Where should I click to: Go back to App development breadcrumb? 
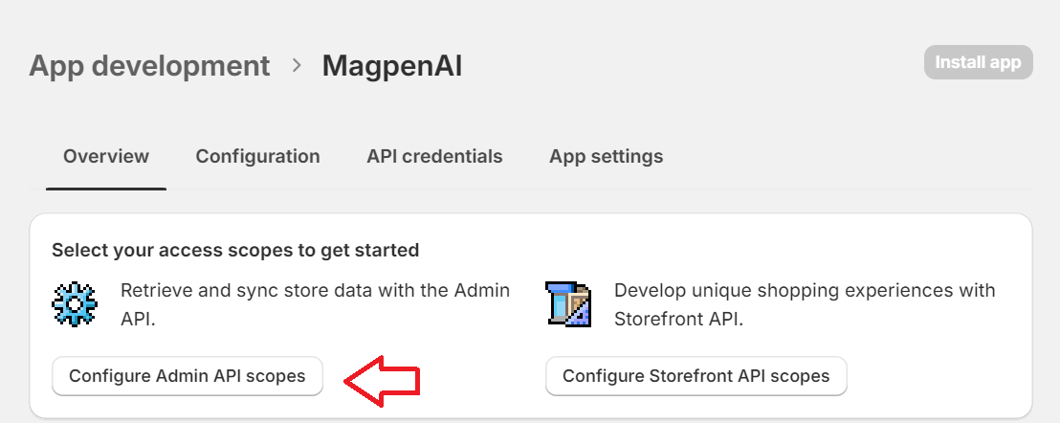(149, 65)
